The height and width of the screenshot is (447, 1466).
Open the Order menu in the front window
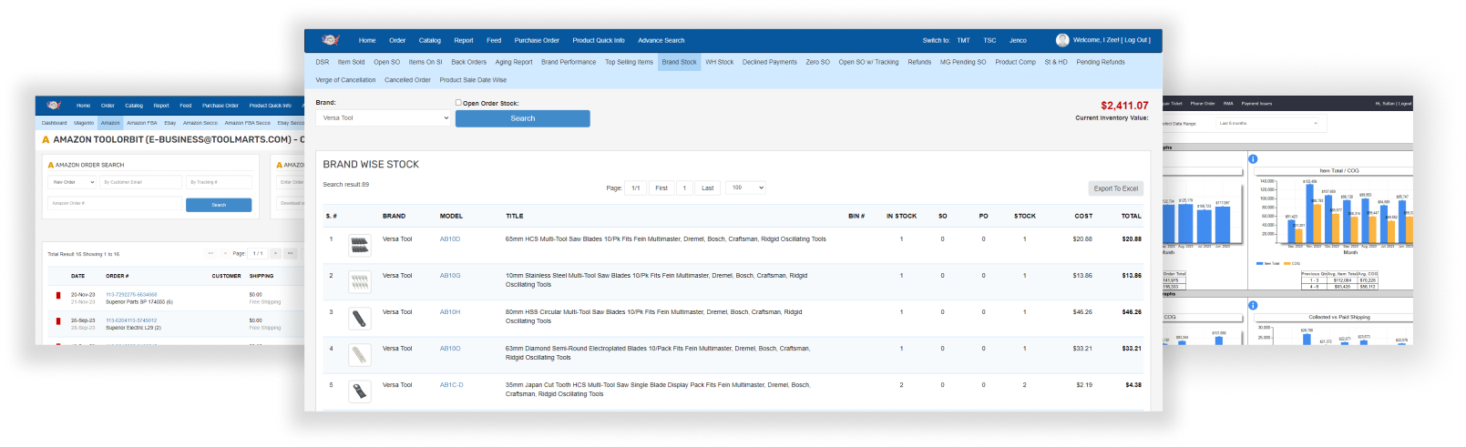click(x=397, y=40)
